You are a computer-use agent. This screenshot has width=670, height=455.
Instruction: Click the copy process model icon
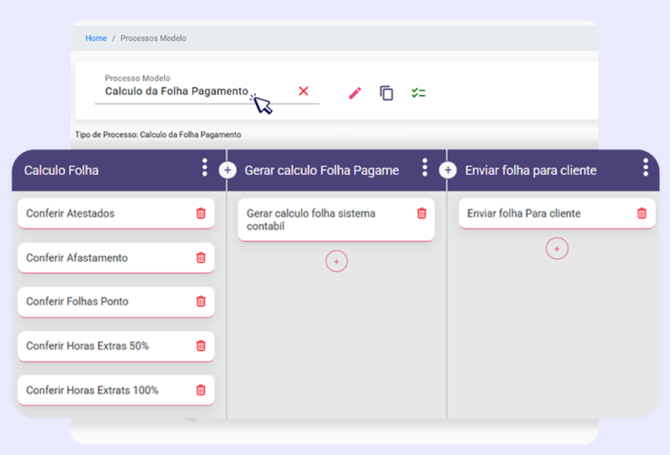386,93
